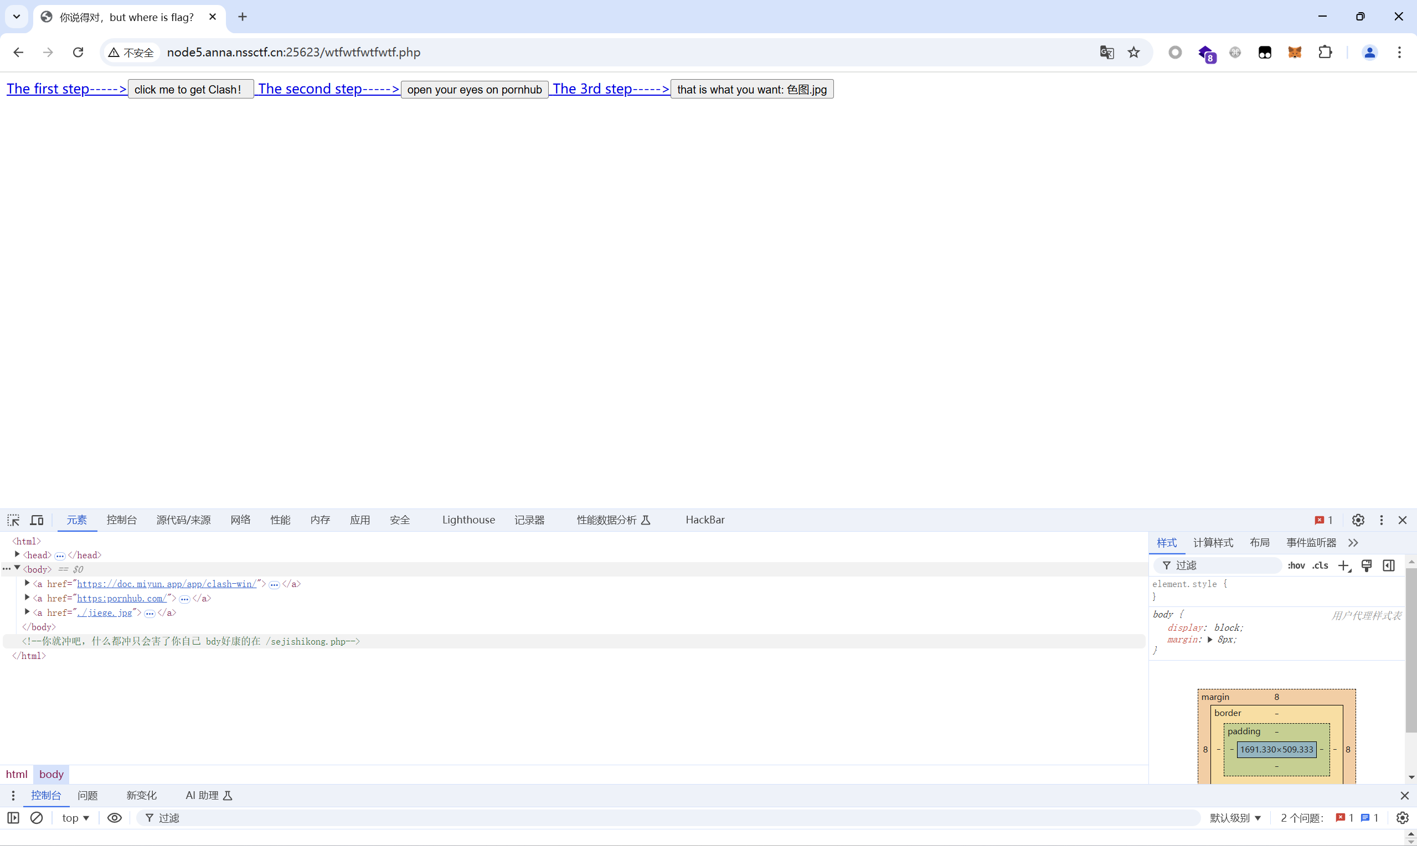Click 'that is what you want' button
This screenshot has height=846, width=1417.
pyautogui.click(x=752, y=89)
